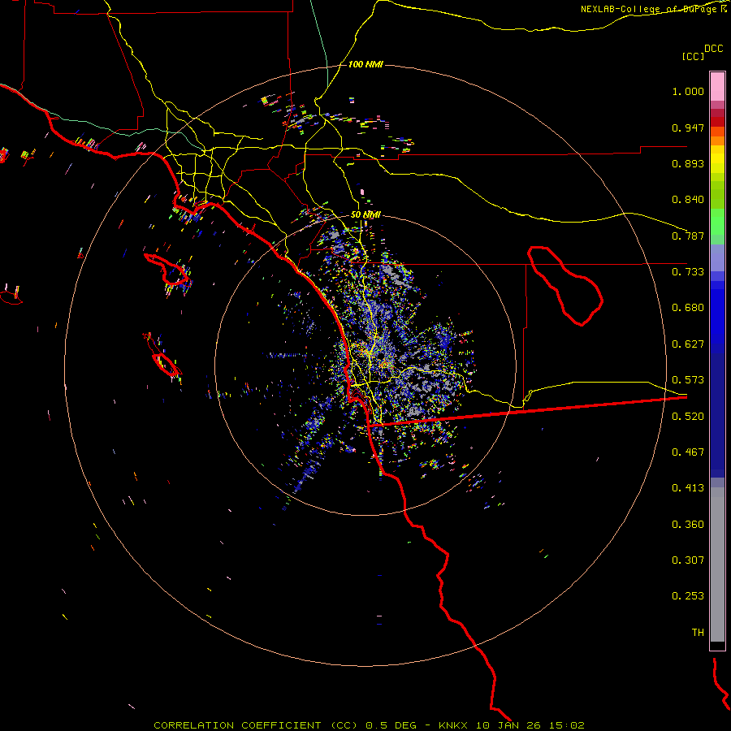Click the TH threshold label
731x731 pixels.
click(698, 633)
